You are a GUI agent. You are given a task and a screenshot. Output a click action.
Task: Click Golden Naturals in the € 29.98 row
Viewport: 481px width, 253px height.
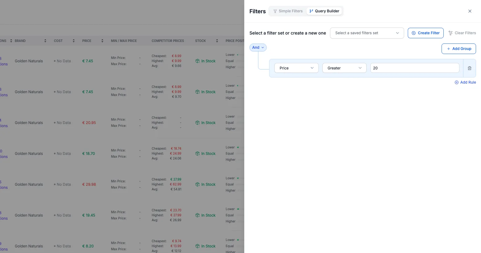point(29,185)
